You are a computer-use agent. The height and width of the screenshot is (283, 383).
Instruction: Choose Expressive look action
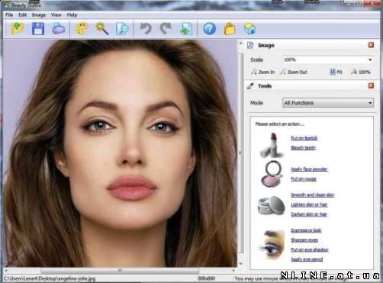pyautogui.click(x=306, y=230)
